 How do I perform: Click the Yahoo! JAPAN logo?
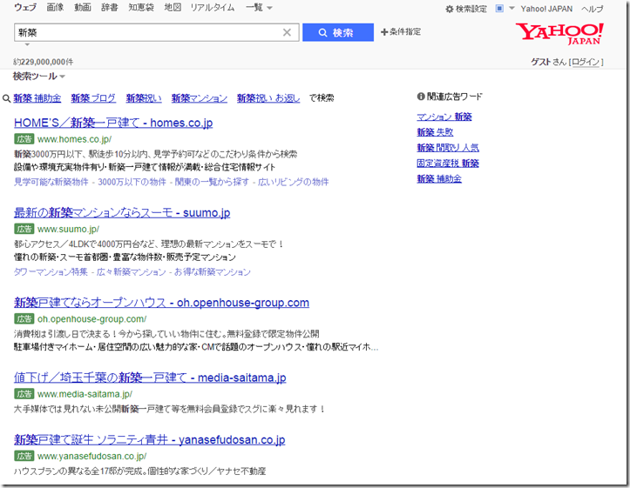pyautogui.click(x=559, y=34)
